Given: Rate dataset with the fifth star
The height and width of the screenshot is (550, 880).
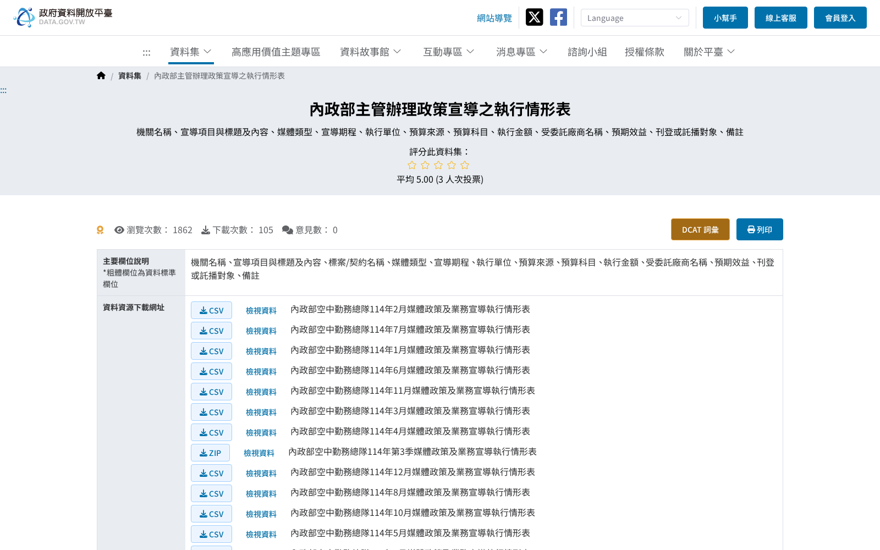Looking at the screenshot, I should (x=465, y=165).
